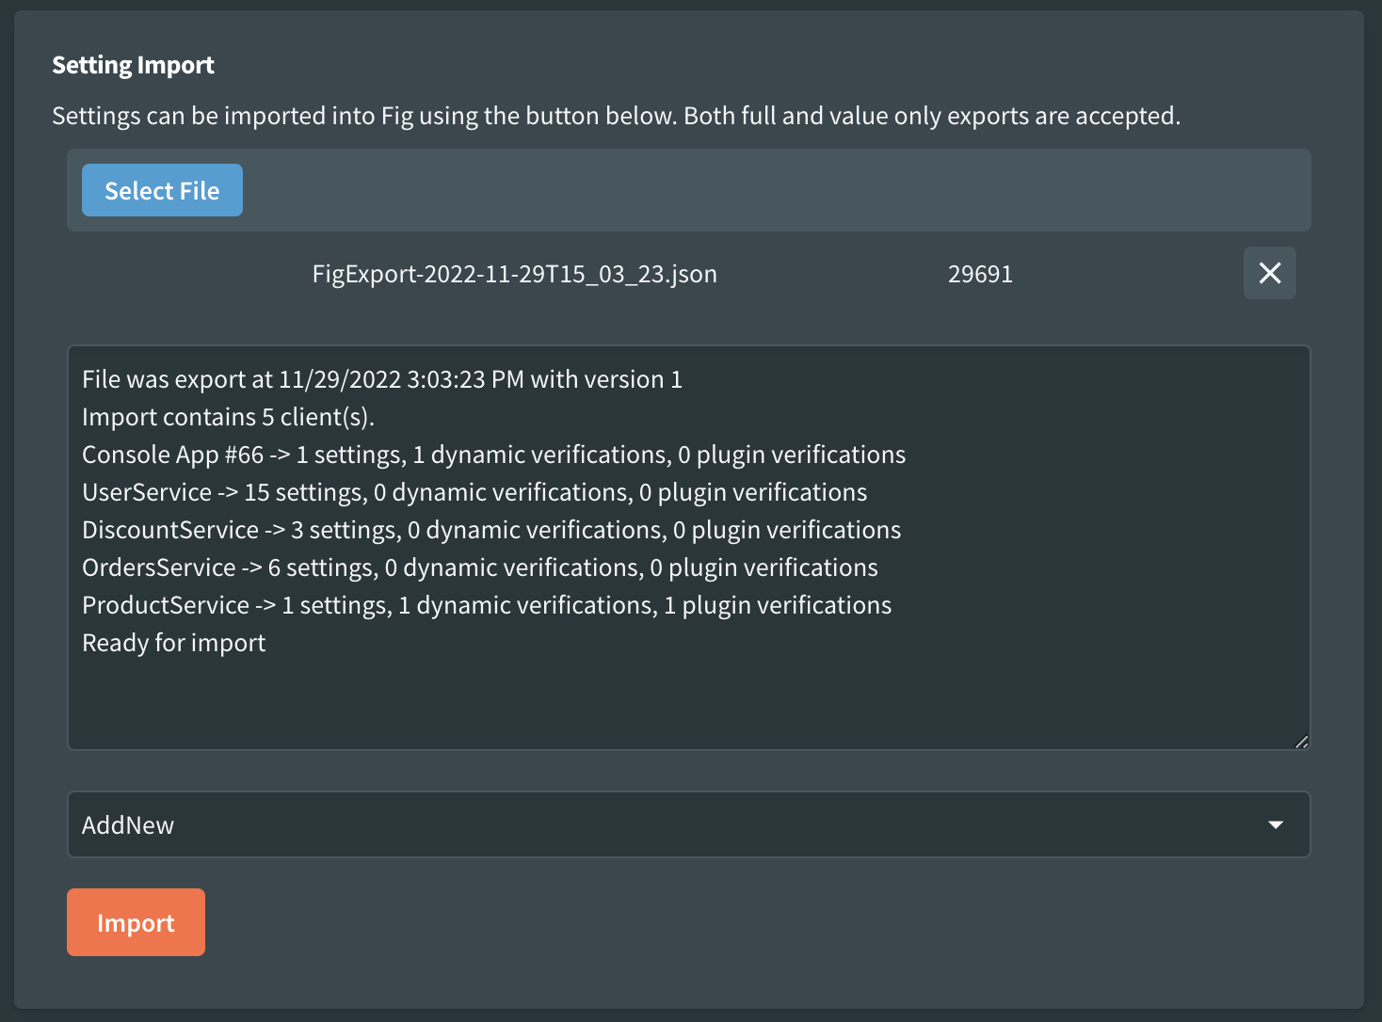Click the UserService 15 settings line
The width and height of the screenshot is (1382, 1022).
[x=474, y=492]
